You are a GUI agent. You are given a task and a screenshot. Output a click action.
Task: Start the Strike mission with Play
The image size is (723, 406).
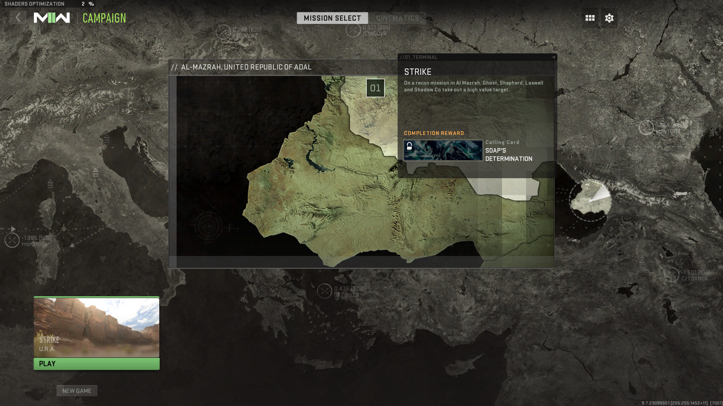click(96, 364)
